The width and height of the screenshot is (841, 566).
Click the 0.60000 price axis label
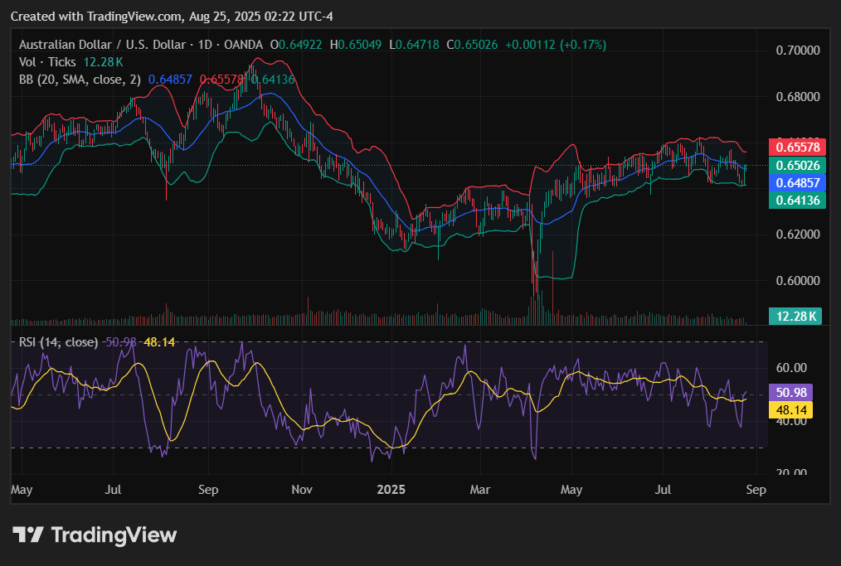click(x=798, y=280)
